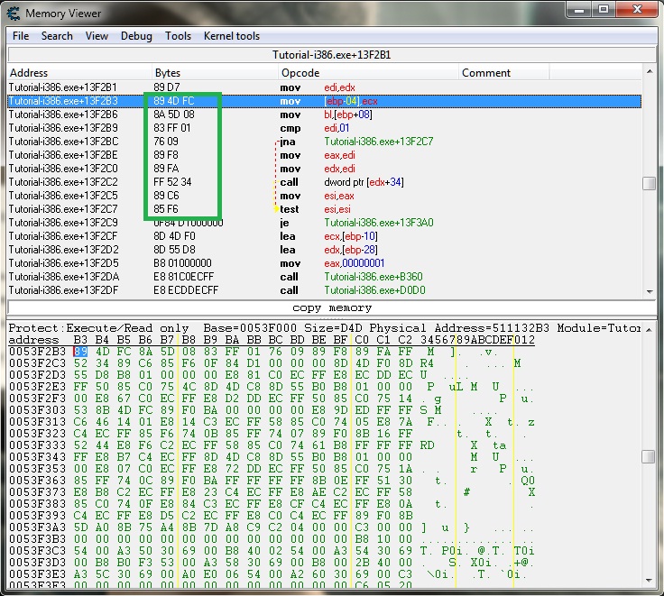Select row Tutorial-i386.exe+13F2B6
This screenshot has height=596, width=664.
(325, 115)
